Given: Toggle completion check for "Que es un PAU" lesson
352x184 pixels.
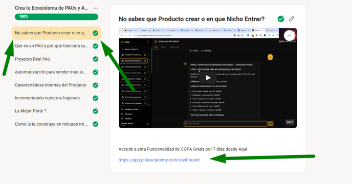Looking at the screenshot, I should click(x=95, y=46).
